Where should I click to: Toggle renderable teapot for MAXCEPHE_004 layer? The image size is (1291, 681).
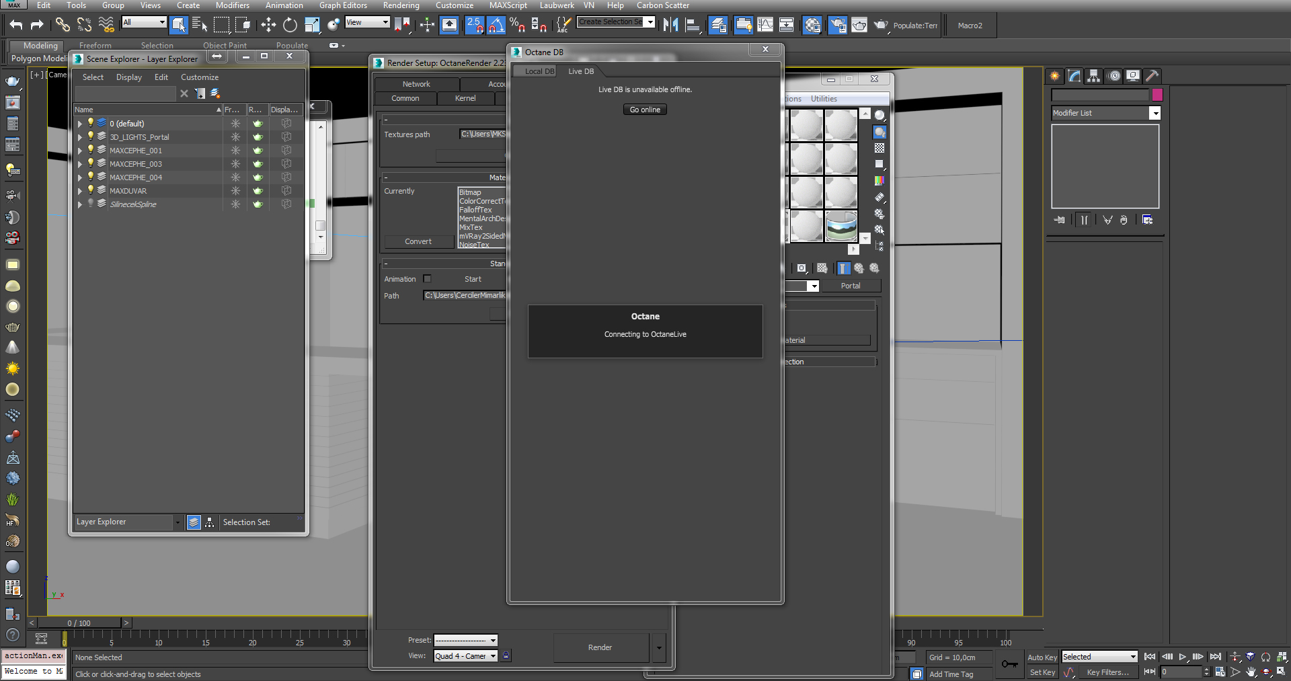click(258, 177)
